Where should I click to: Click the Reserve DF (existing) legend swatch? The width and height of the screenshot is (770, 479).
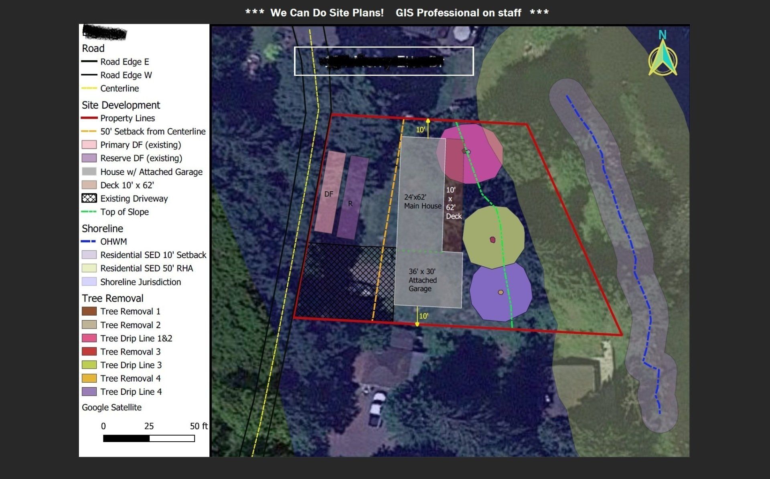89,158
